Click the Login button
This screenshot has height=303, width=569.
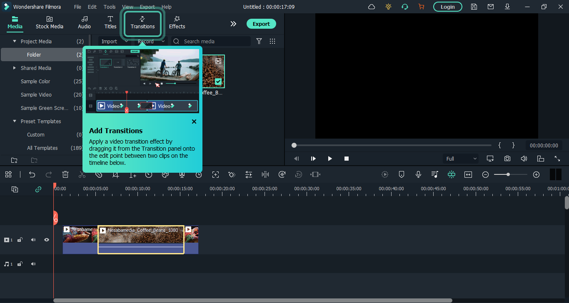click(447, 7)
